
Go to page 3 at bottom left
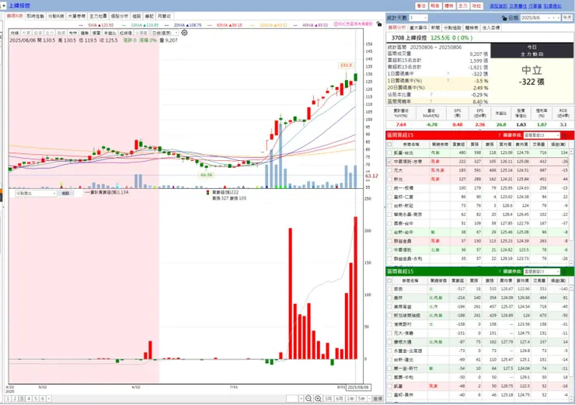pos(22,399)
